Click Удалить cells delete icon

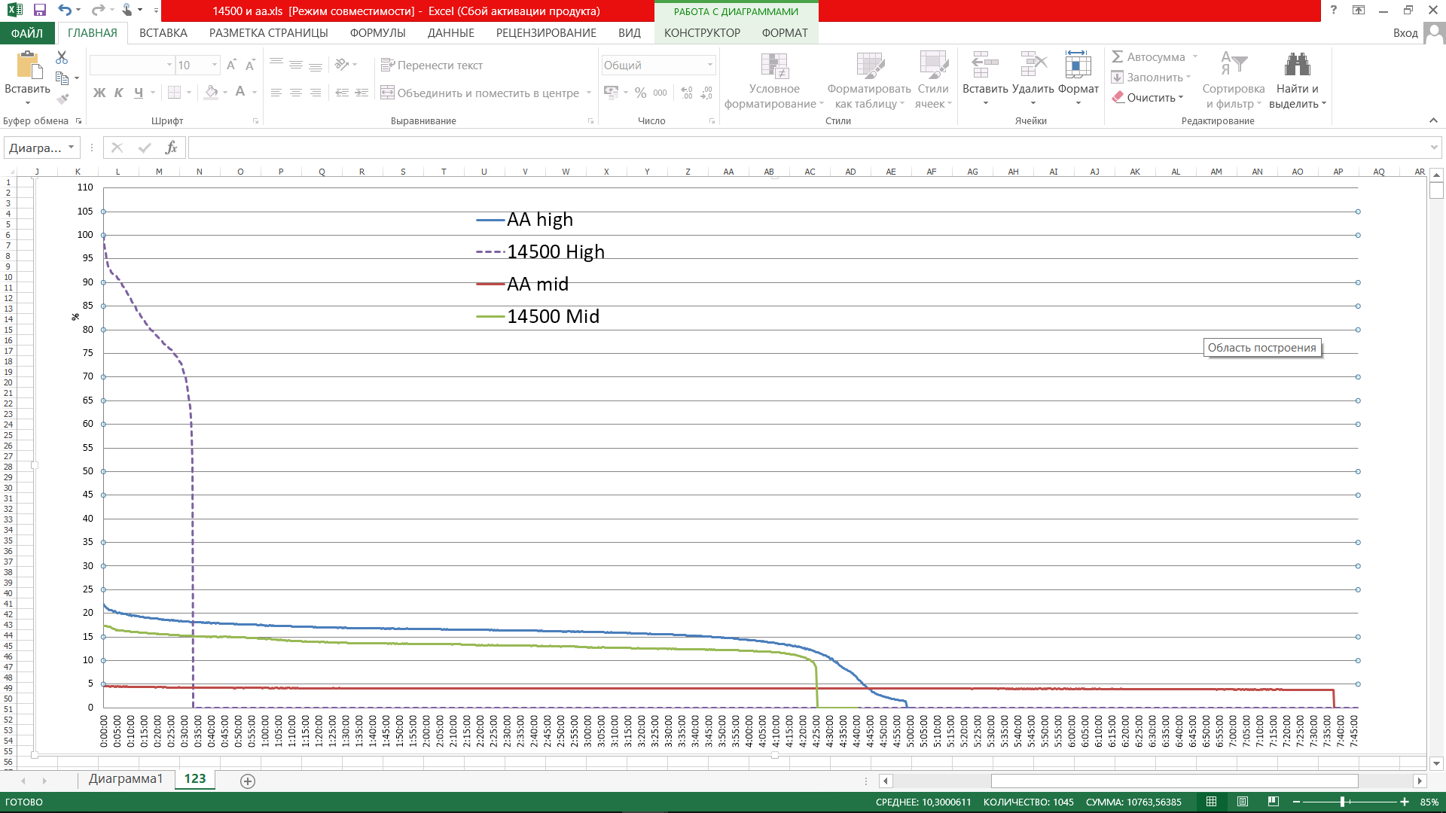tap(1033, 65)
